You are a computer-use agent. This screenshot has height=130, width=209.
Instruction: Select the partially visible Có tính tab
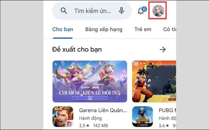pos(170,29)
